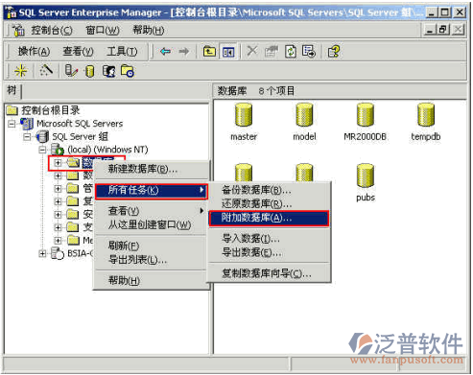Click the Refresh toolbar icon
This screenshot has width=473, height=375.
point(291,52)
